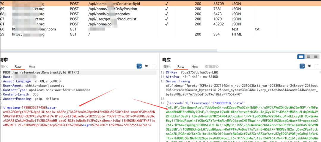Select the Raw tab in response panel
The image size is (321, 142).
coord(181,66)
